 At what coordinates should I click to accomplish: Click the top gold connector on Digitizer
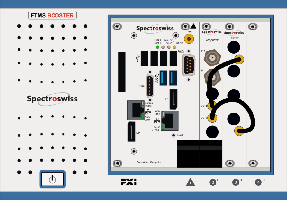pos(239,59)
